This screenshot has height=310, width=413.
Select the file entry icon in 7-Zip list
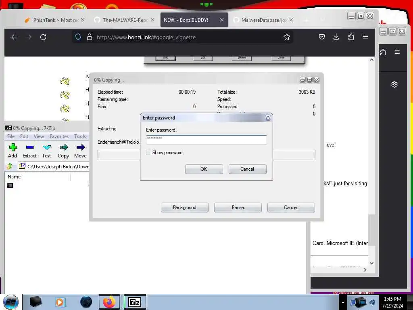pyautogui.click(x=10, y=185)
